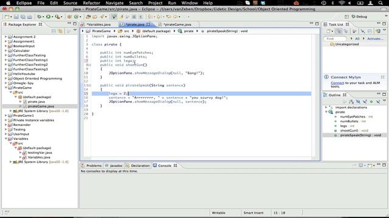The image size is (389, 218).
Task: Click the New Java Package icon
Action: [69, 17]
